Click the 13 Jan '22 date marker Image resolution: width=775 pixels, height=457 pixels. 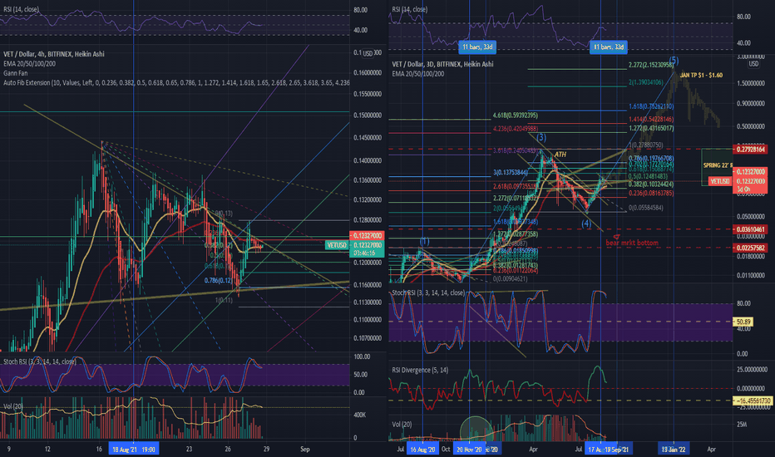[674, 449]
